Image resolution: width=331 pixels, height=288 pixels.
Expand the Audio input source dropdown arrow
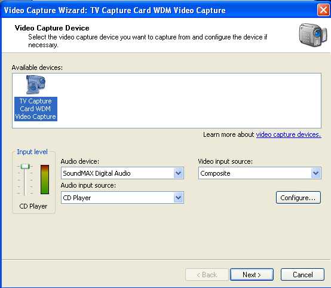(179, 198)
